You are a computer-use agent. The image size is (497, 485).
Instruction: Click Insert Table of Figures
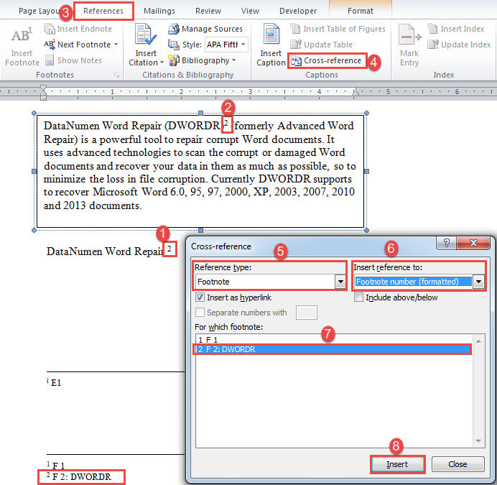coord(338,29)
